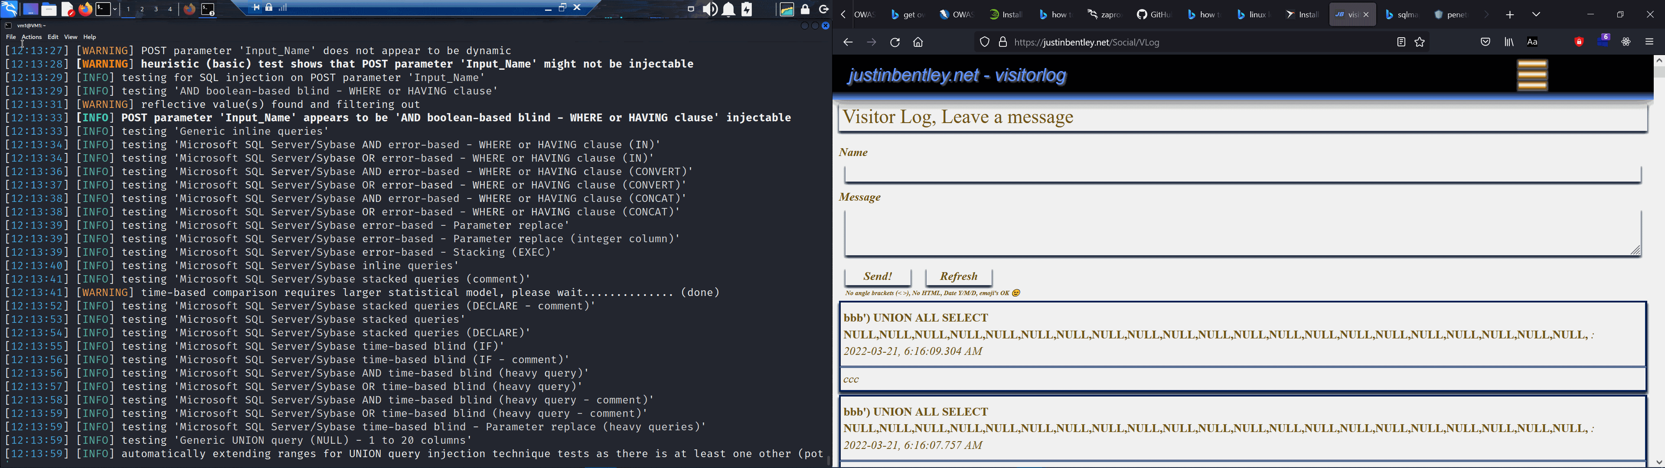This screenshot has height=468, width=1665.
Task: Open the notifications bell in panel
Action: point(728,10)
